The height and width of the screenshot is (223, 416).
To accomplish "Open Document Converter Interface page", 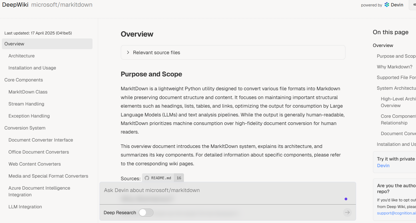I will coord(41,140).
